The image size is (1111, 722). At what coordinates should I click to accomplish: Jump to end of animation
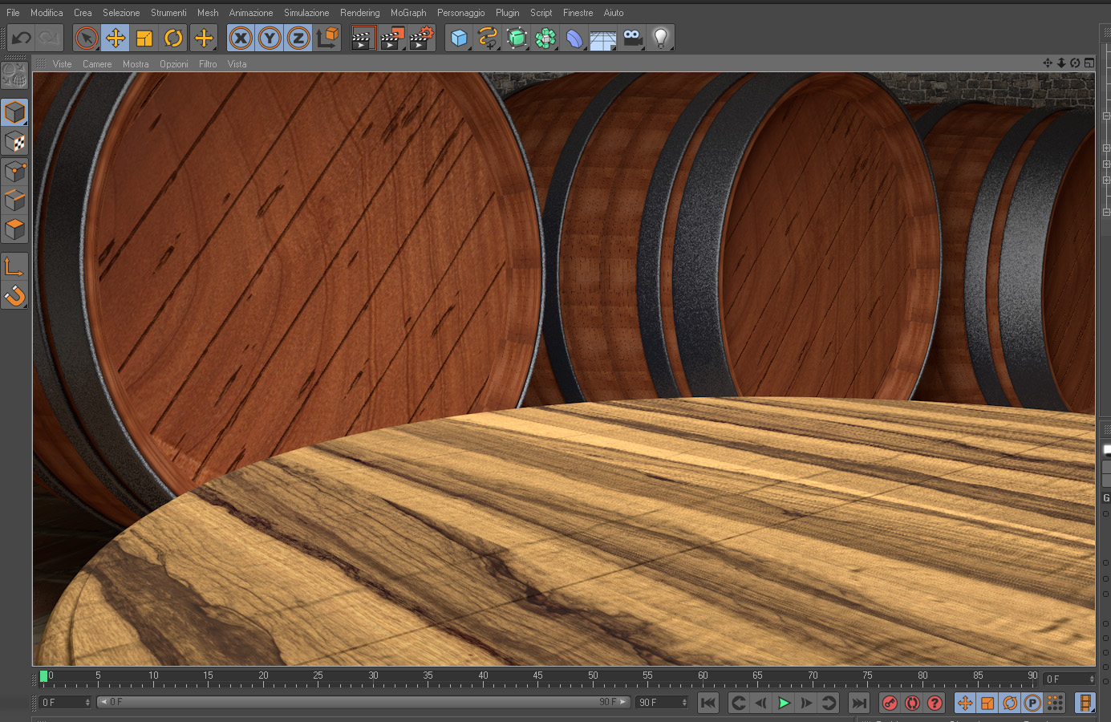coord(858,704)
